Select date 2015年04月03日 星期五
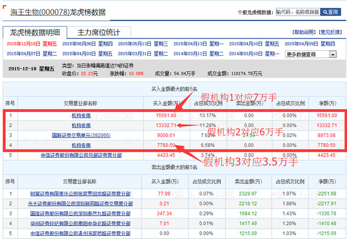The height and width of the screenshot is (239, 347). pos(87,54)
